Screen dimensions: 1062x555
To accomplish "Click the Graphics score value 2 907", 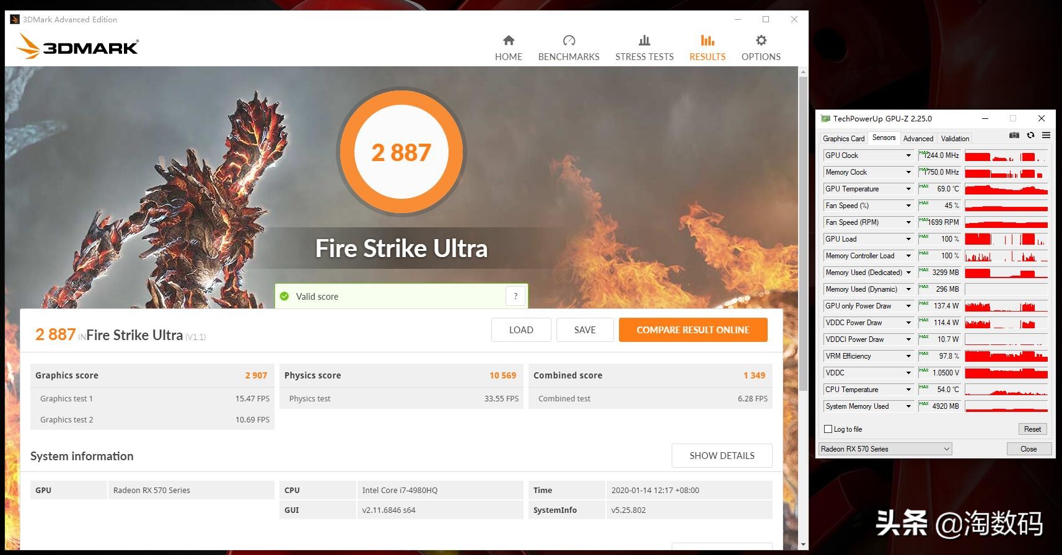I will (256, 375).
